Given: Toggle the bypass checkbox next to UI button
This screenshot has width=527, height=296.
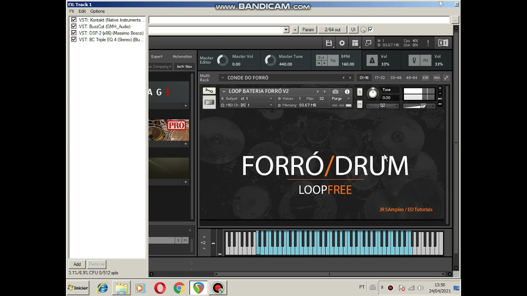Looking at the screenshot, I should pos(370,30).
